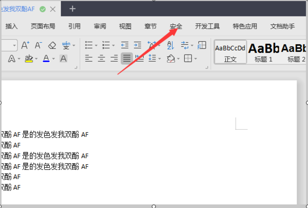The height and width of the screenshot is (208, 308).
Task: Align text right
Action: coord(114,59)
